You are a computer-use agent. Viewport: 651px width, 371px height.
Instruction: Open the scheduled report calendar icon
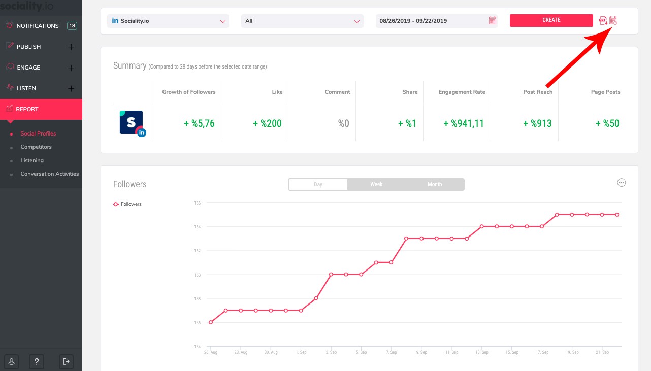tap(613, 21)
